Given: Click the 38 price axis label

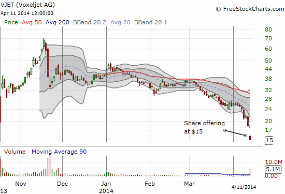Looking at the screenshot, I should (x=268, y=79).
